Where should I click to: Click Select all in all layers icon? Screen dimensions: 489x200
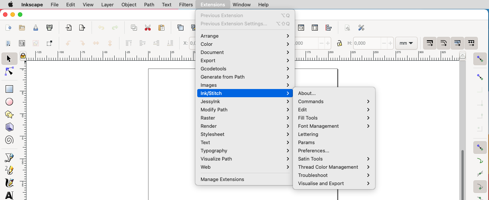22,43
